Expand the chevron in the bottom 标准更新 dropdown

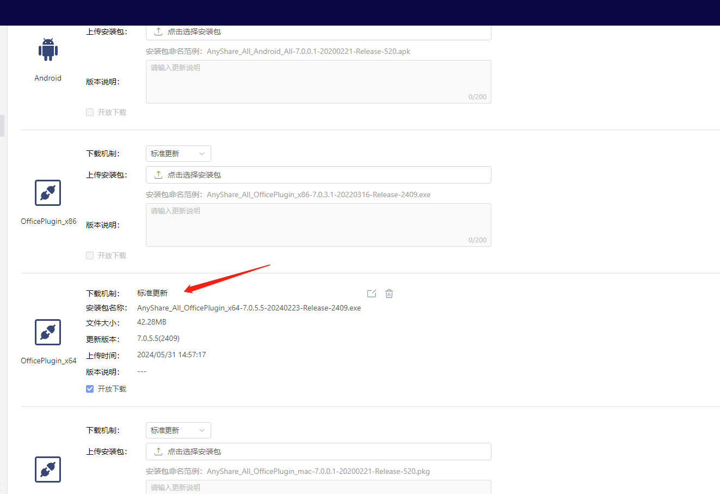[x=202, y=430]
